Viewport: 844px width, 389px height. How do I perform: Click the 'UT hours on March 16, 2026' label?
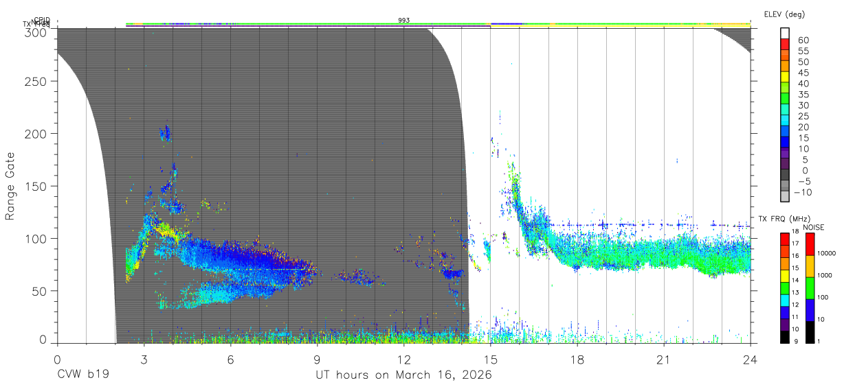point(403,375)
